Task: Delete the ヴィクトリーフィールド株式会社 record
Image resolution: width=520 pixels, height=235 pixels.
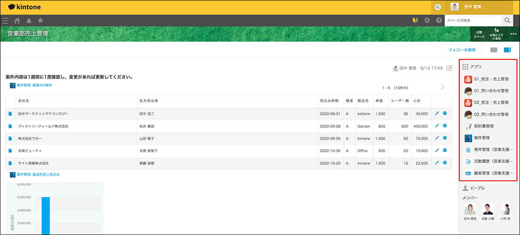Action: tap(445, 126)
